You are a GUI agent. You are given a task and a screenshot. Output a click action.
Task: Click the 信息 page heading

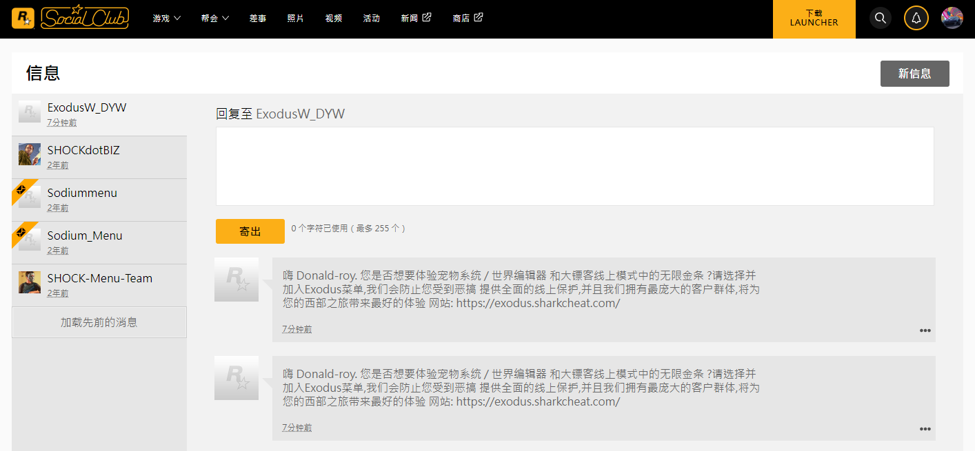click(43, 73)
